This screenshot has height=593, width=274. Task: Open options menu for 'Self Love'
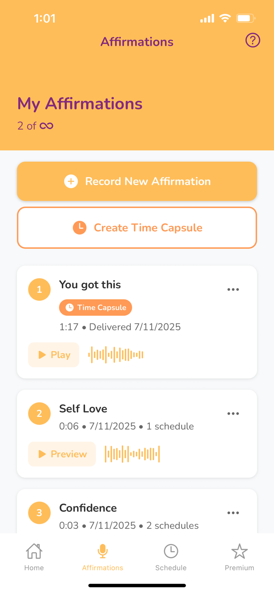point(233,414)
